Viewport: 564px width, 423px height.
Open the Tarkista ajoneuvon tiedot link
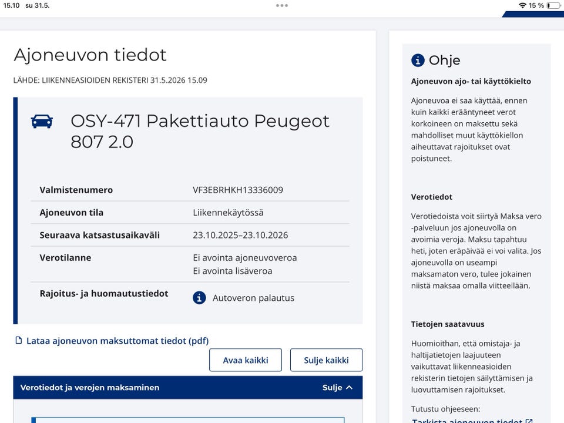467,421
